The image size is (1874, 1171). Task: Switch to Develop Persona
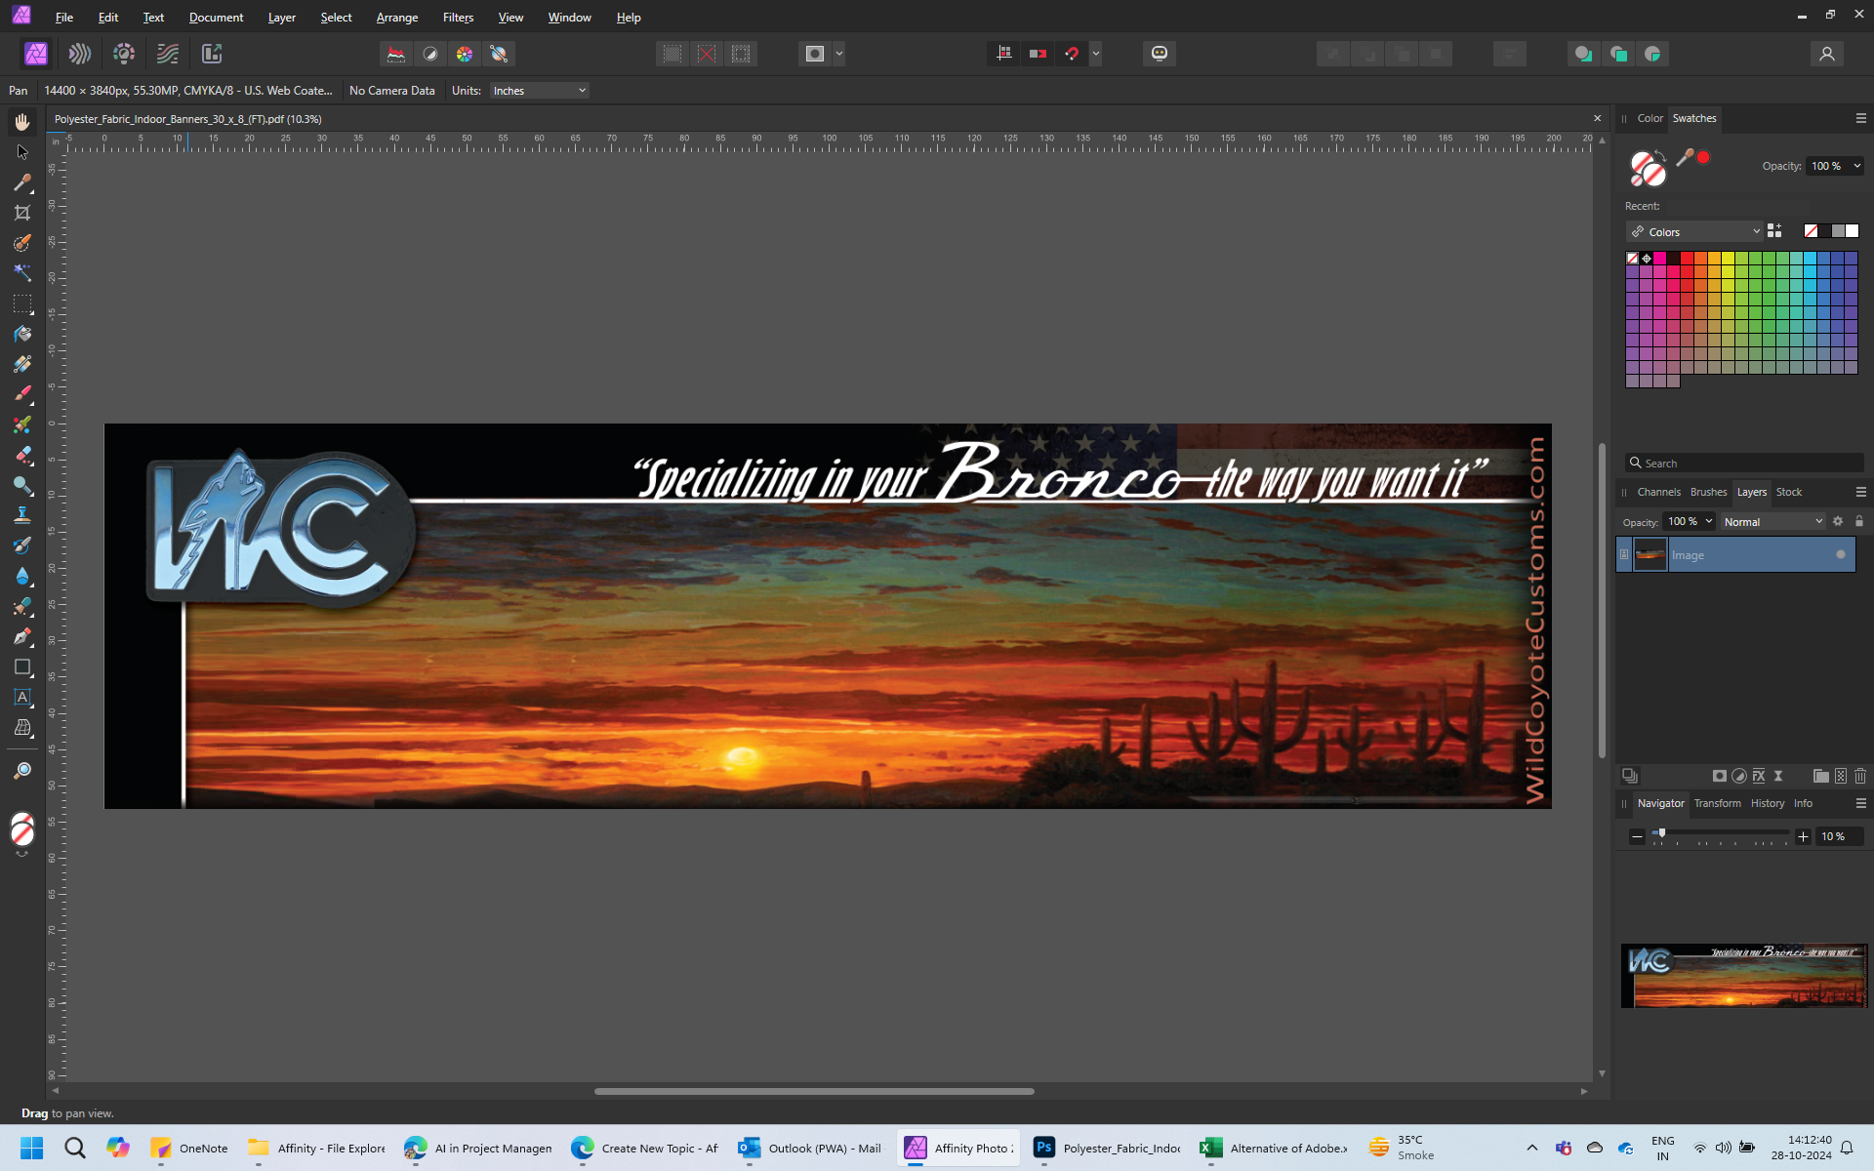(x=124, y=54)
